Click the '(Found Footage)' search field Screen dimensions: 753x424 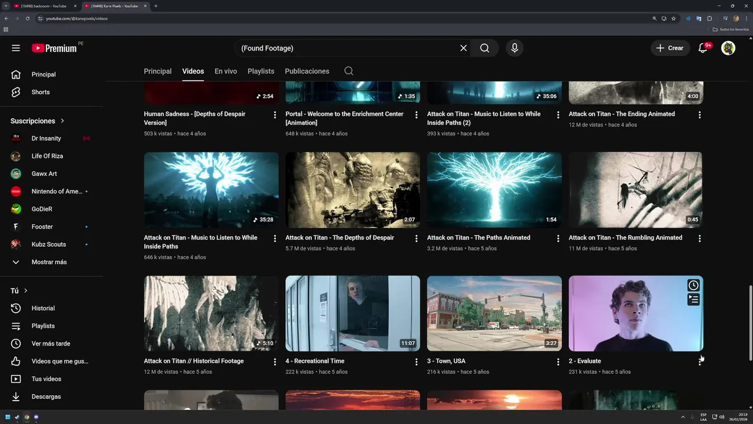[347, 48]
